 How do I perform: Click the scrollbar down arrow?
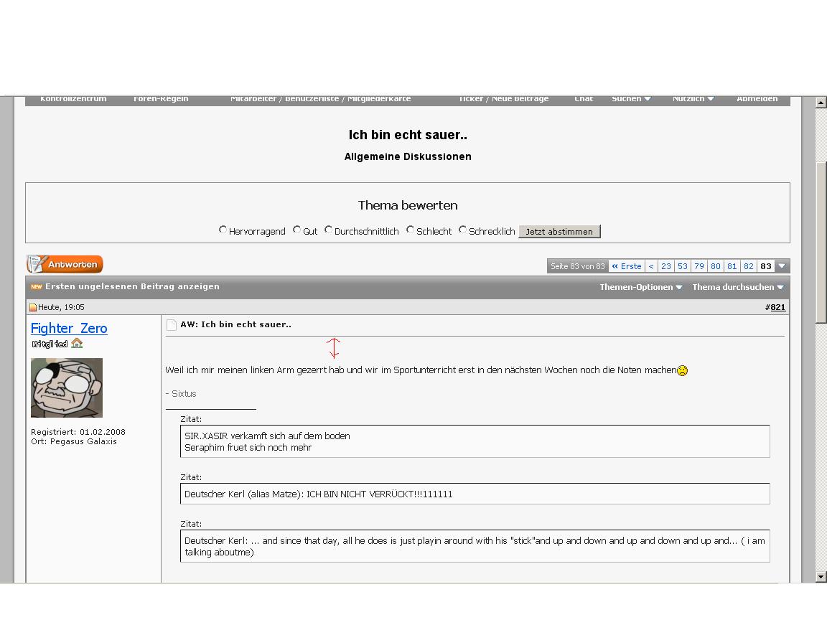coord(821,576)
